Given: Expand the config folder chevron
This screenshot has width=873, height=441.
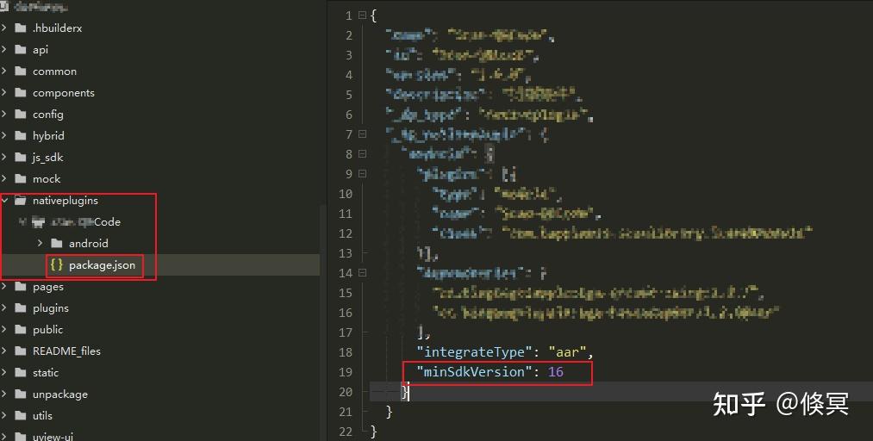Looking at the screenshot, I should pyautogui.click(x=4, y=114).
